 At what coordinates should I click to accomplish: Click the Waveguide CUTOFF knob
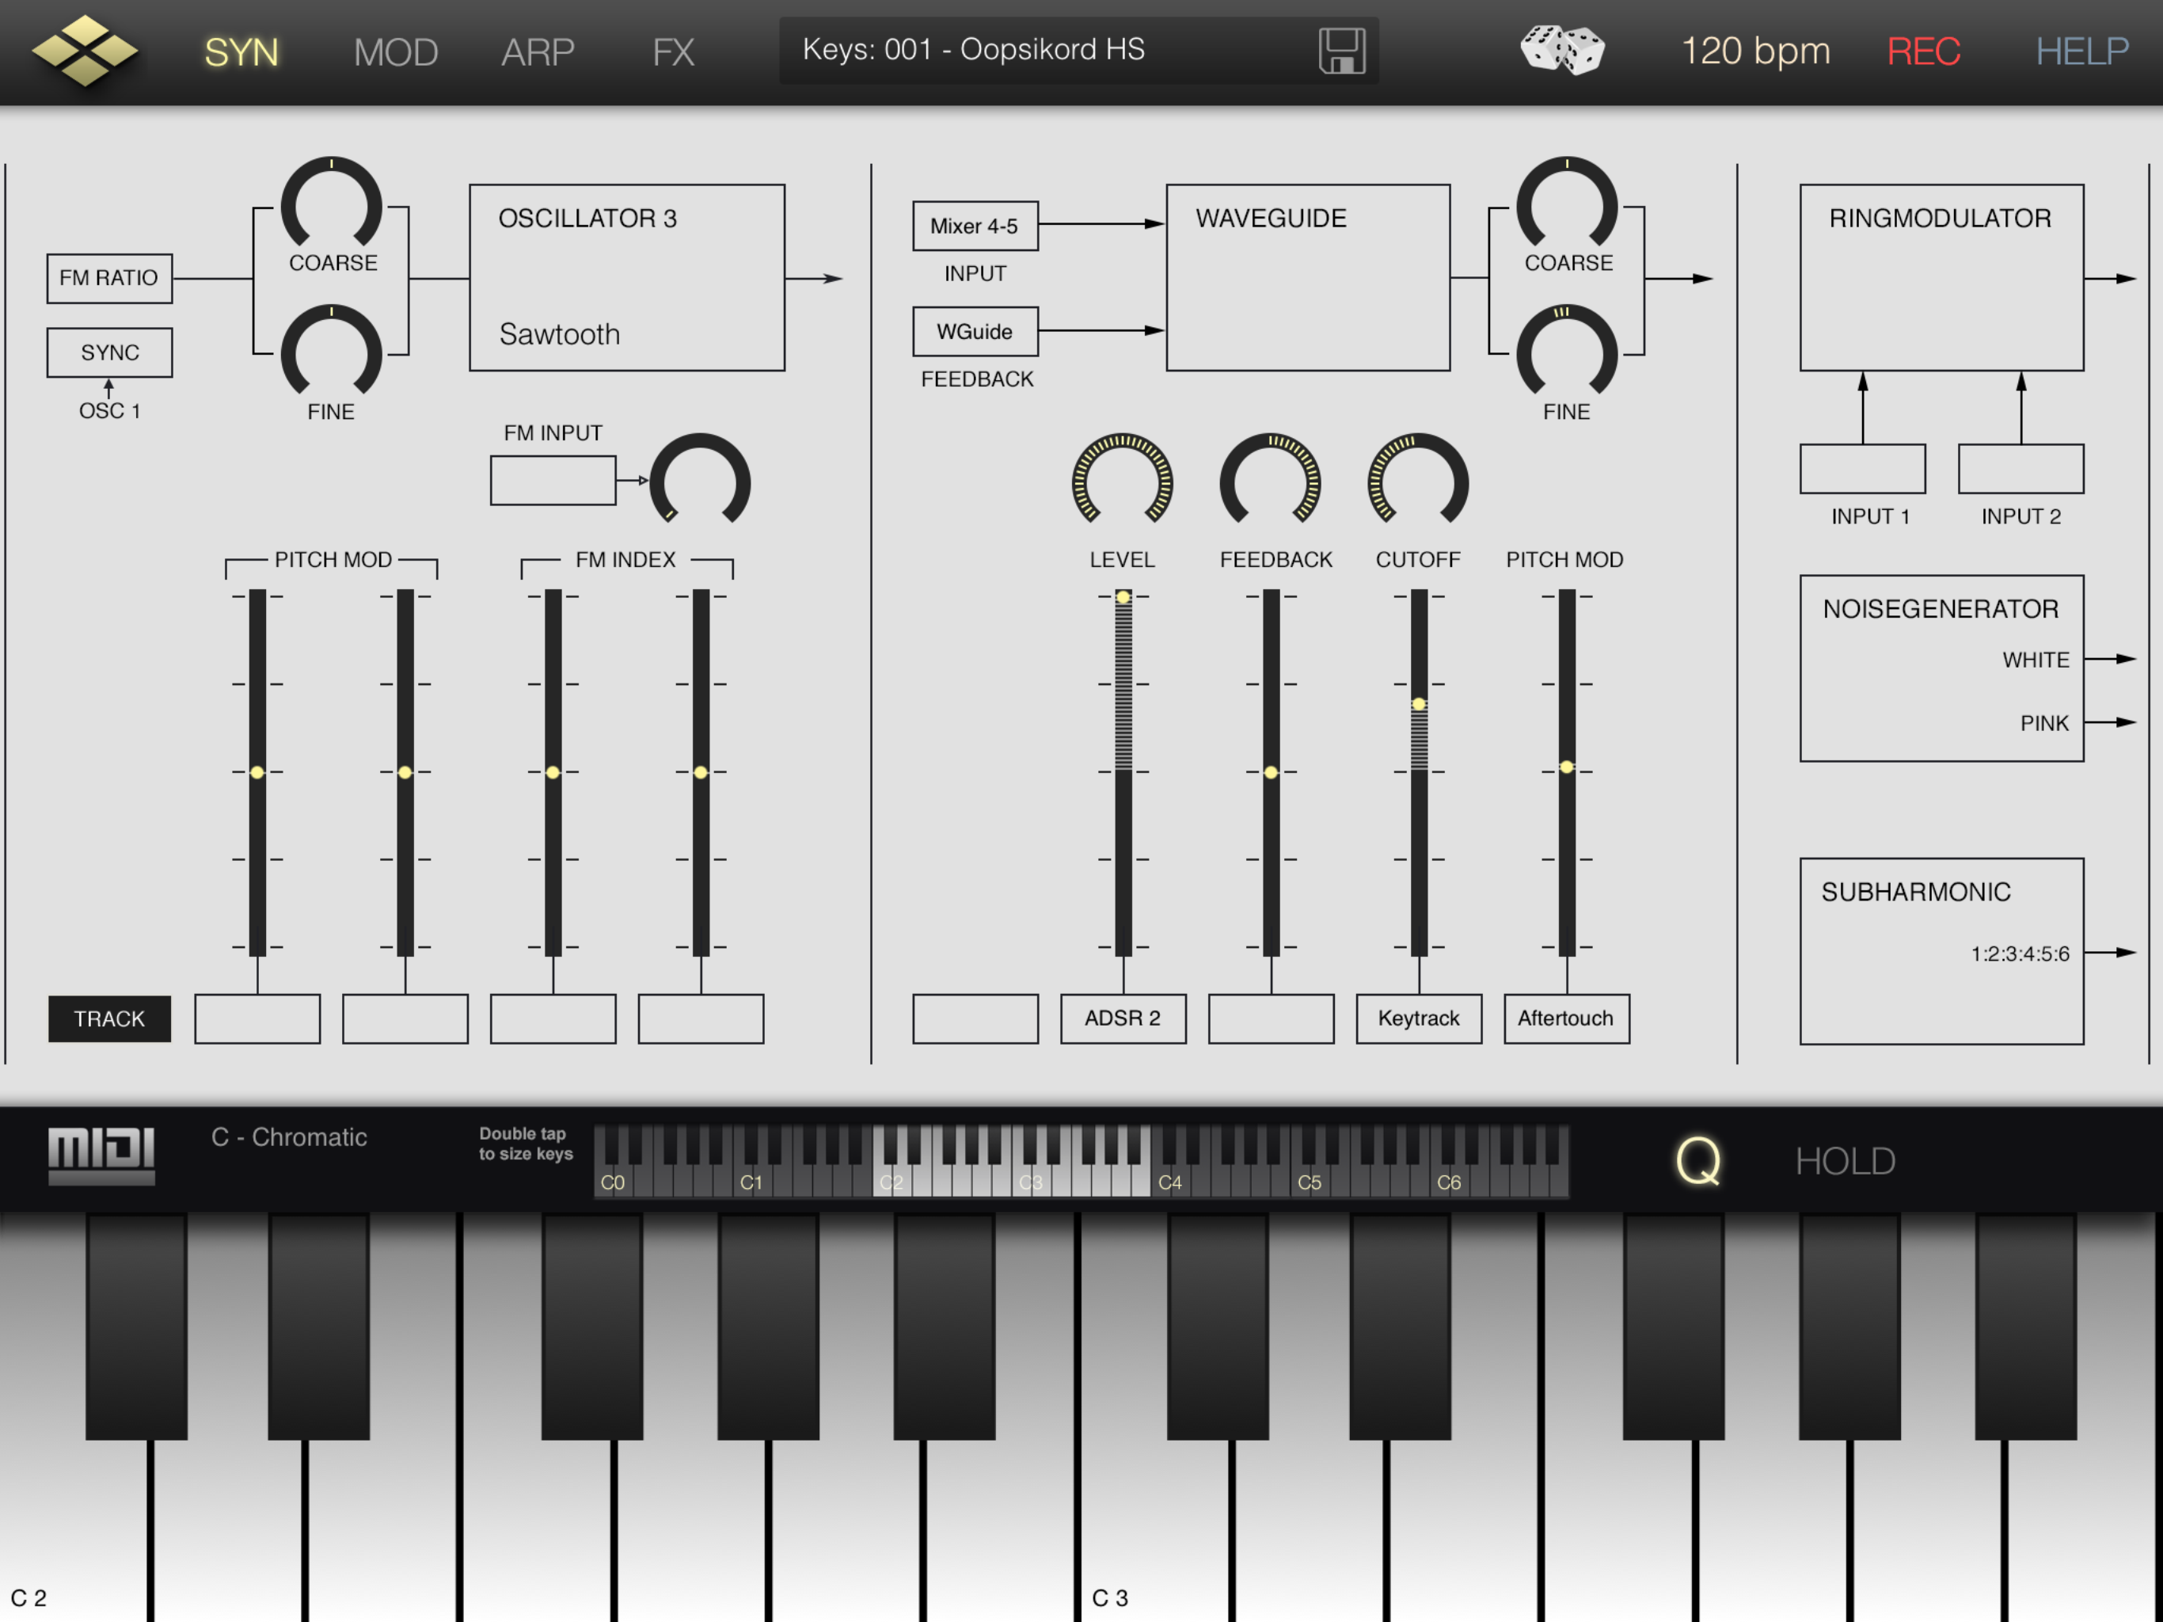(x=1418, y=482)
